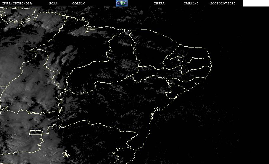
Task: Click the CPTEC logo in the header
Action: coord(121,3)
